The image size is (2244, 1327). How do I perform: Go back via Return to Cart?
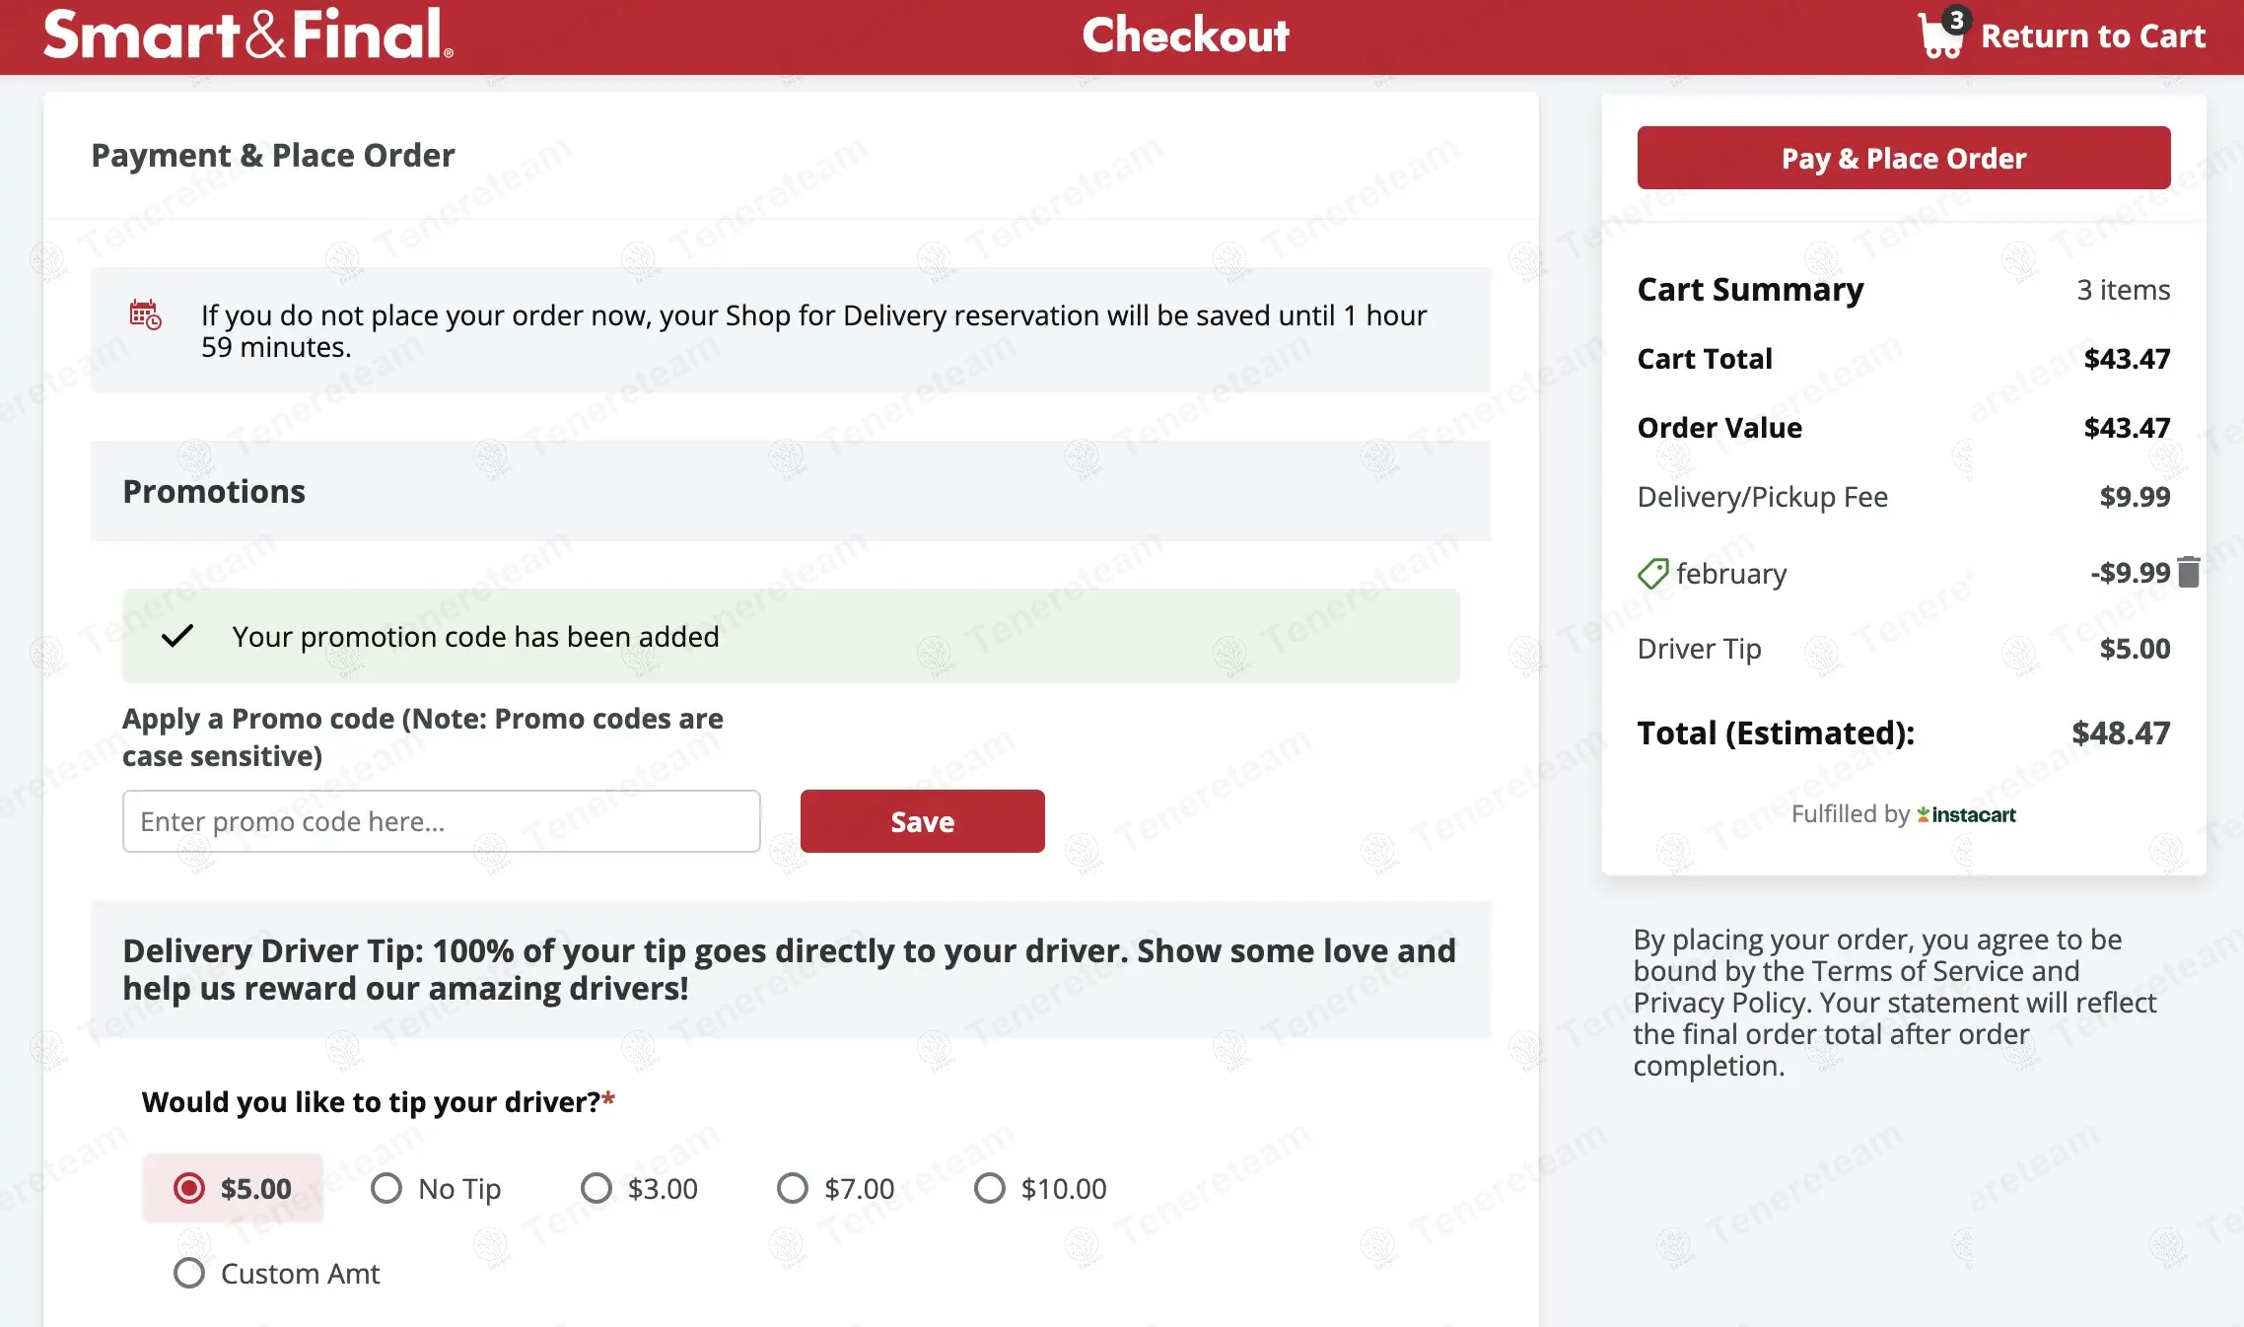[x=2092, y=36]
